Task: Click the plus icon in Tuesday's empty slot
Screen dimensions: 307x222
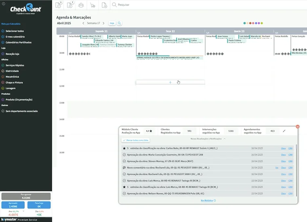Action: coord(170,82)
